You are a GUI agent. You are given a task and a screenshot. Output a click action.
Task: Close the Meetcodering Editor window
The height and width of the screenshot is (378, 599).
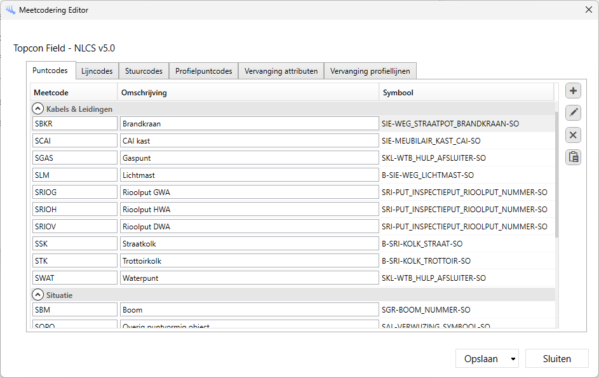tap(588, 10)
